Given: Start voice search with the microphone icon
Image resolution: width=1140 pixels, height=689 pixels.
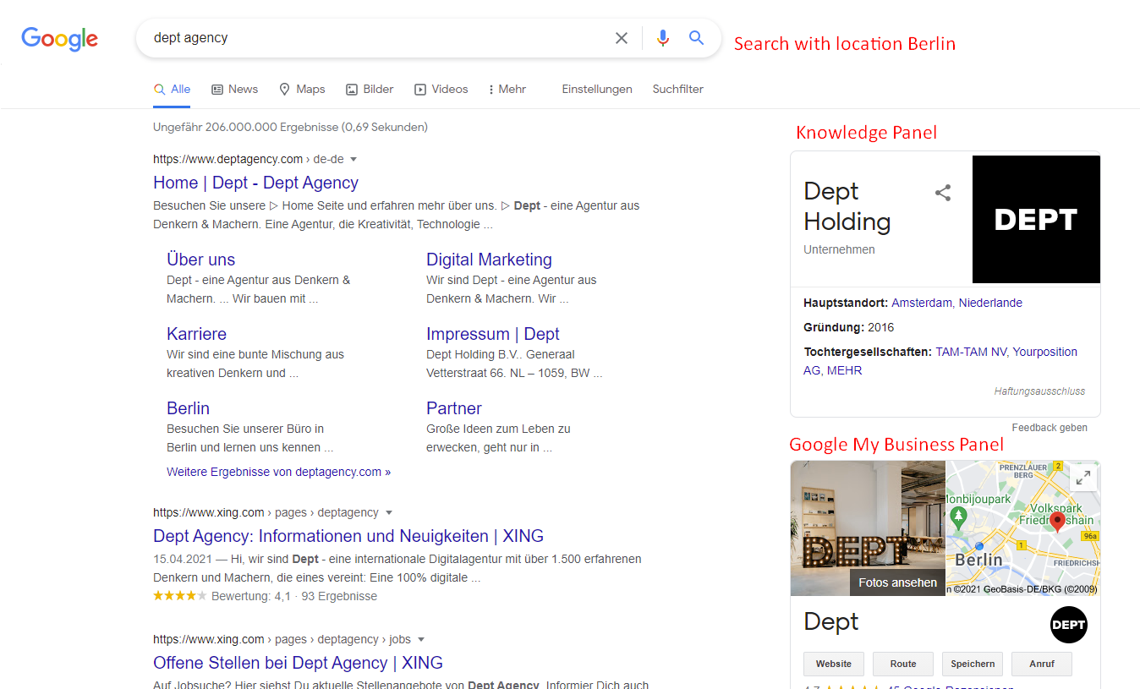Looking at the screenshot, I should click(663, 38).
